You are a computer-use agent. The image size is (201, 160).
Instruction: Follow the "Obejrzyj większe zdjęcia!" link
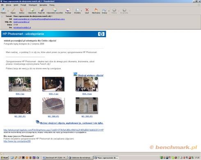[91, 76]
